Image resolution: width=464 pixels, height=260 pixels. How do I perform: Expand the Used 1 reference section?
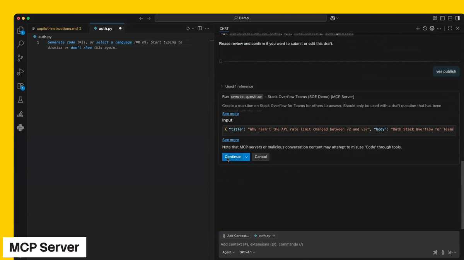(238, 86)
